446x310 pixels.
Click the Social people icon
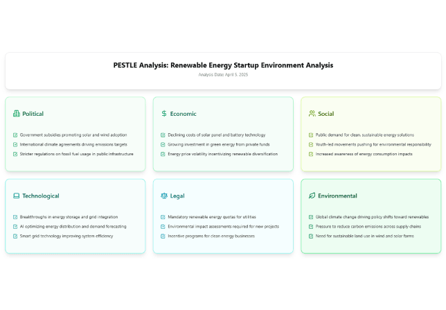pyautogui.click(x=312, y=114)
